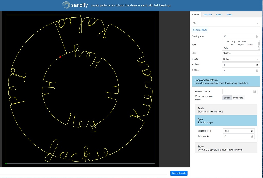263x178 pixels.
Task: Open the Rotate dropdown set to Bottom
Action: point(241,59)
